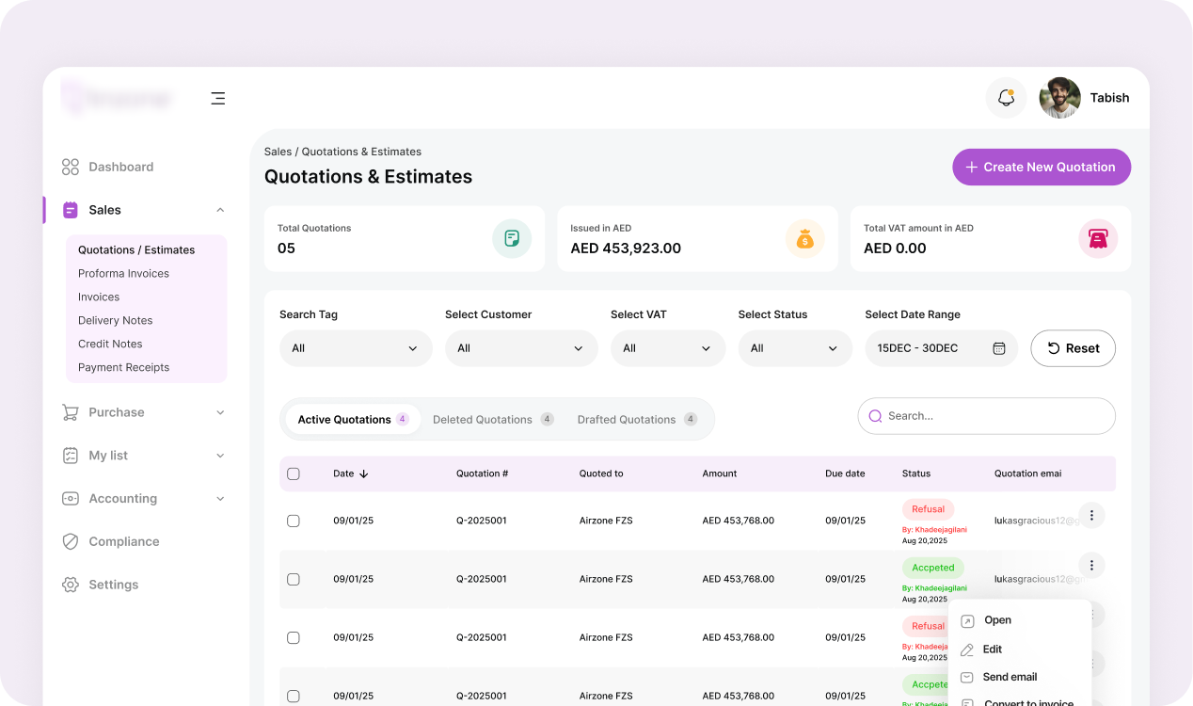Check the fourth quotation row checkbox
This screenshot has height=706, width=1193.
tap(293, 696)
